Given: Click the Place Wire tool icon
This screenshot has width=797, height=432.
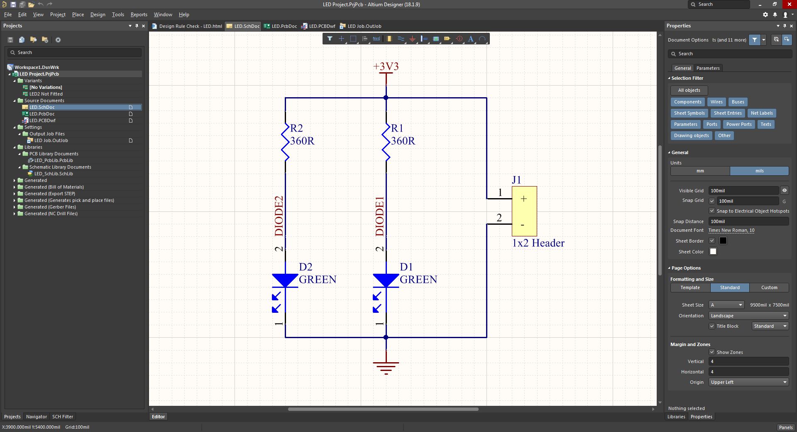Looking at the screenshot, I should pos(401,39).
